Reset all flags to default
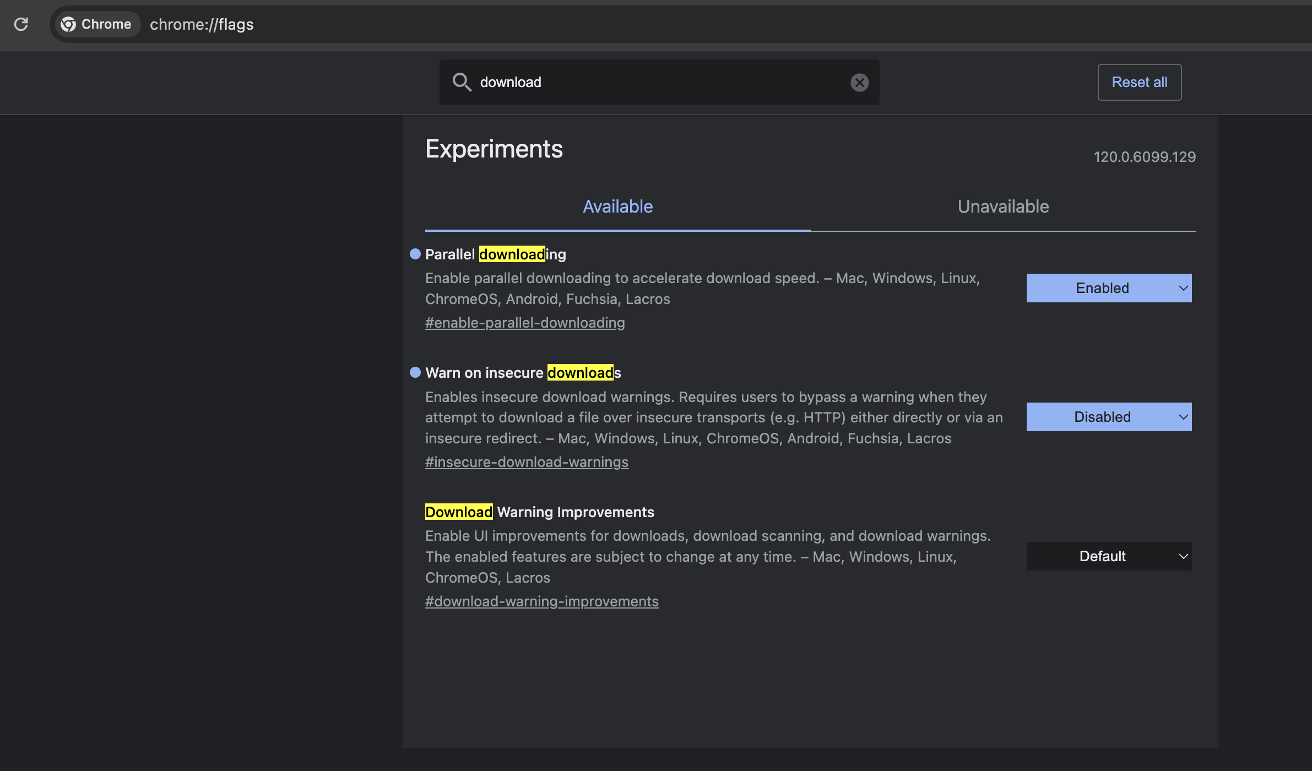This screenshot has height=771, width=1312. point(1139,82)
